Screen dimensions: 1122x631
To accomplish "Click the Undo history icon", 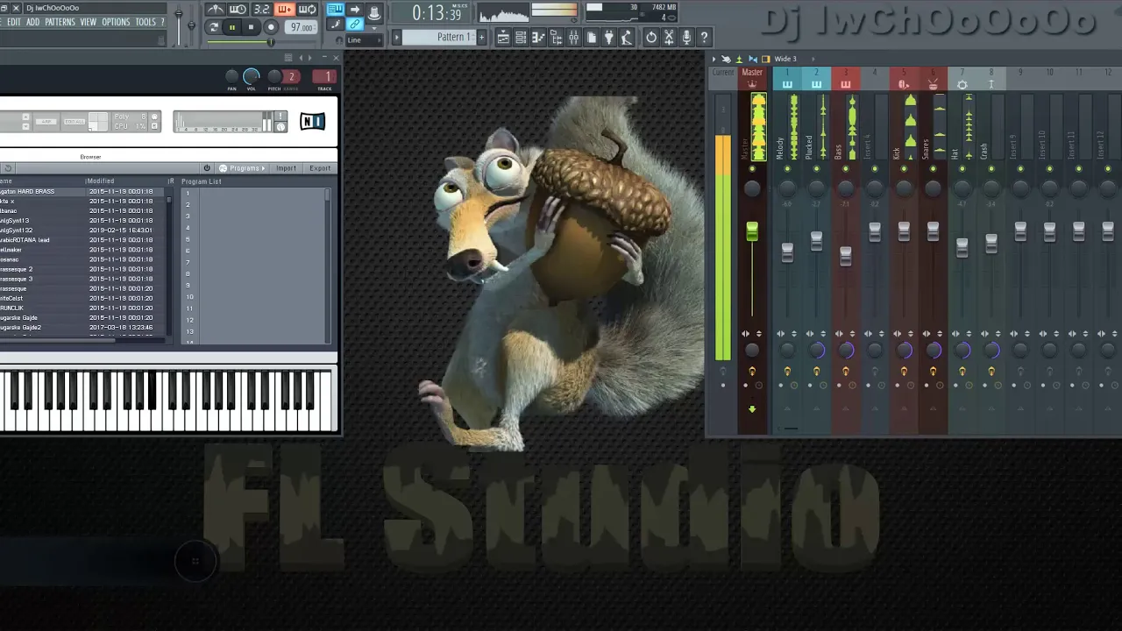I will (x=651, y=38).
